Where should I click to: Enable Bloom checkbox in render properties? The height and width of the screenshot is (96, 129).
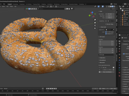124,67
